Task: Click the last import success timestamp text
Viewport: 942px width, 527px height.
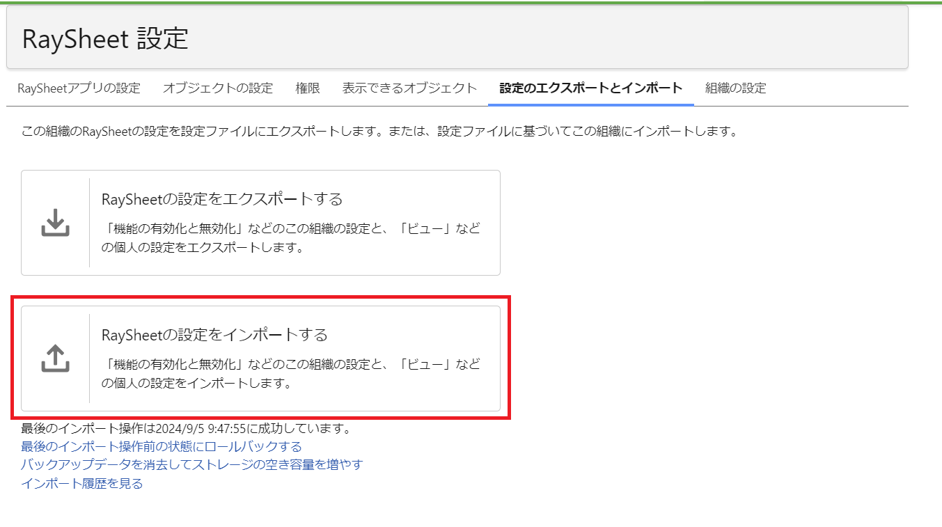Action: 187,428
